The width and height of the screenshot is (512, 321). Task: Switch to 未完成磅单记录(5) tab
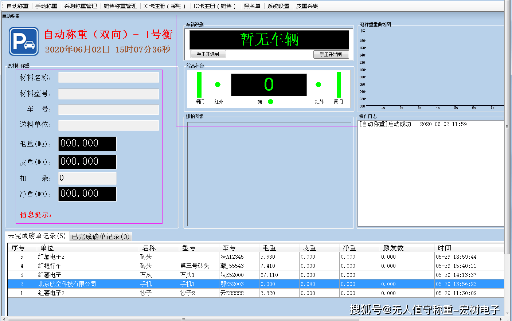point(37,236)
